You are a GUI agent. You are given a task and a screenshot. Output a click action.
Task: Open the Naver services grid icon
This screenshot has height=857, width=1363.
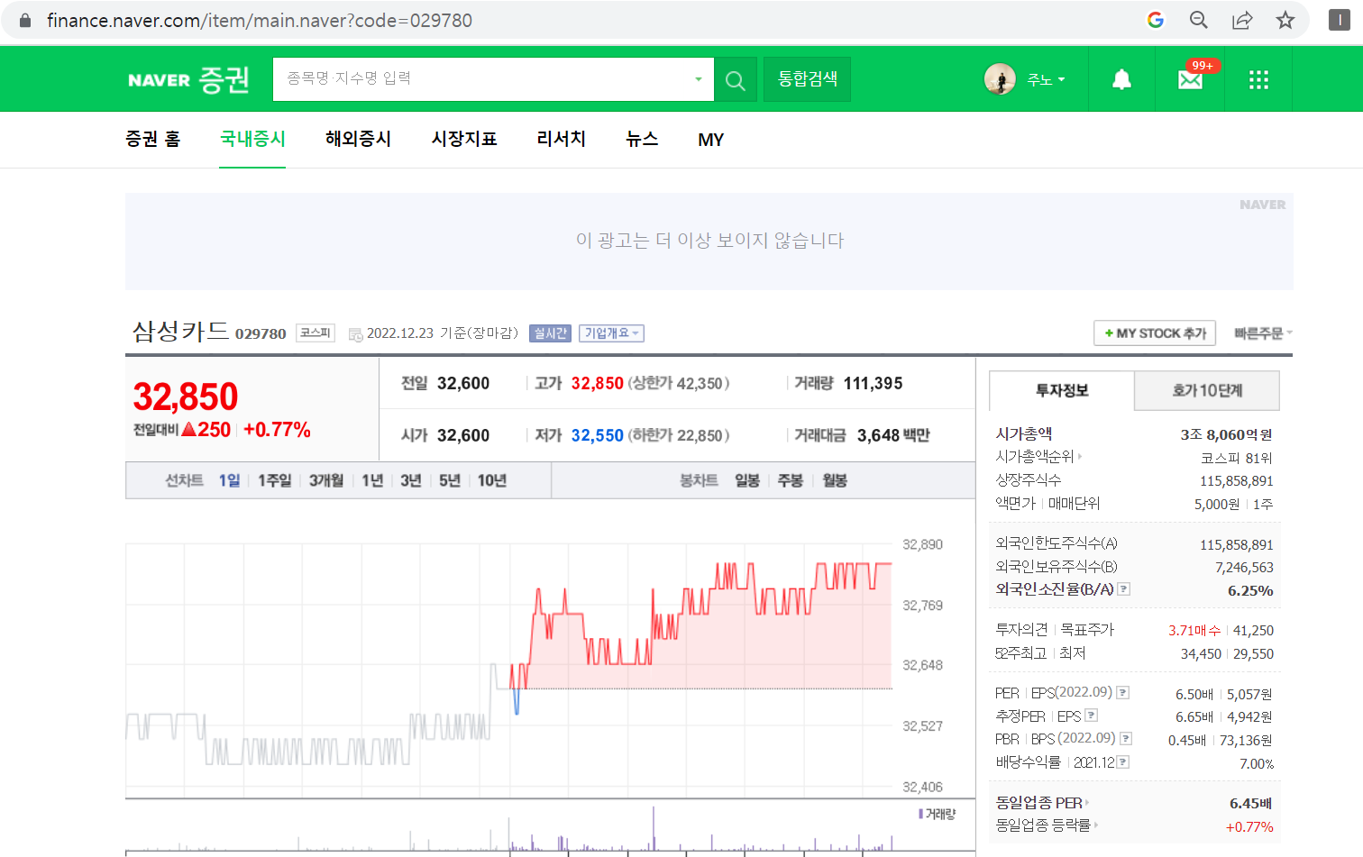coord(1259,80)
